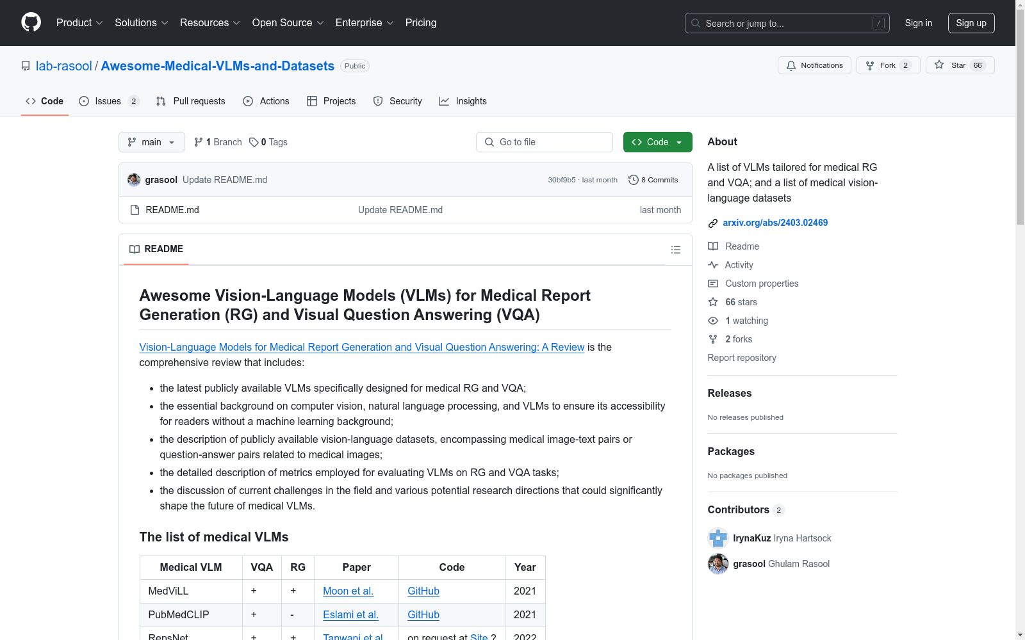This screenshot has height=640, width=1025.
Task: Open the lab-rasool owner link
Action: coord(64,66)
